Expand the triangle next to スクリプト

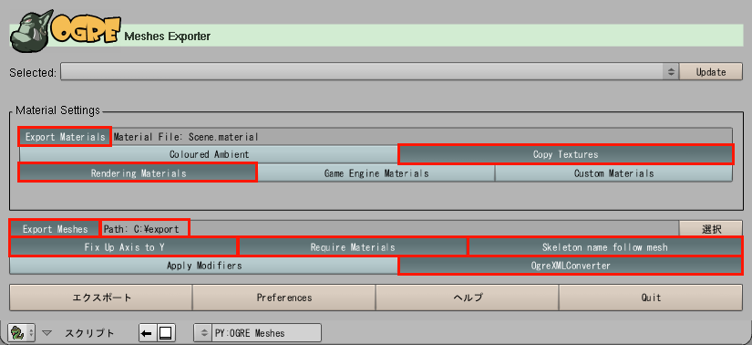(x=46, y=332)
